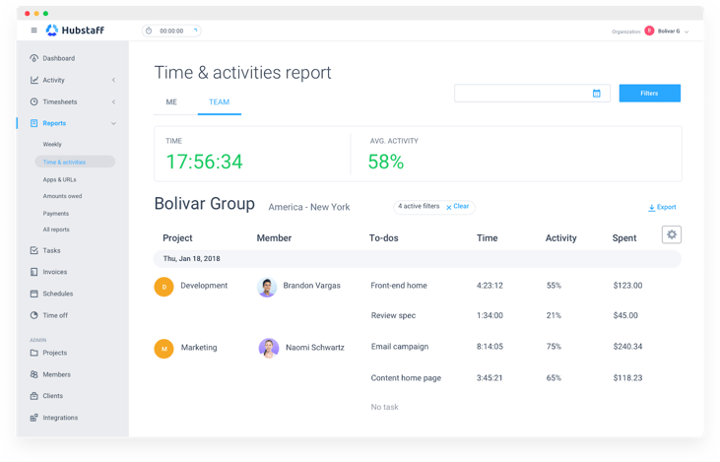Click the Hubstaff logo

75,31
